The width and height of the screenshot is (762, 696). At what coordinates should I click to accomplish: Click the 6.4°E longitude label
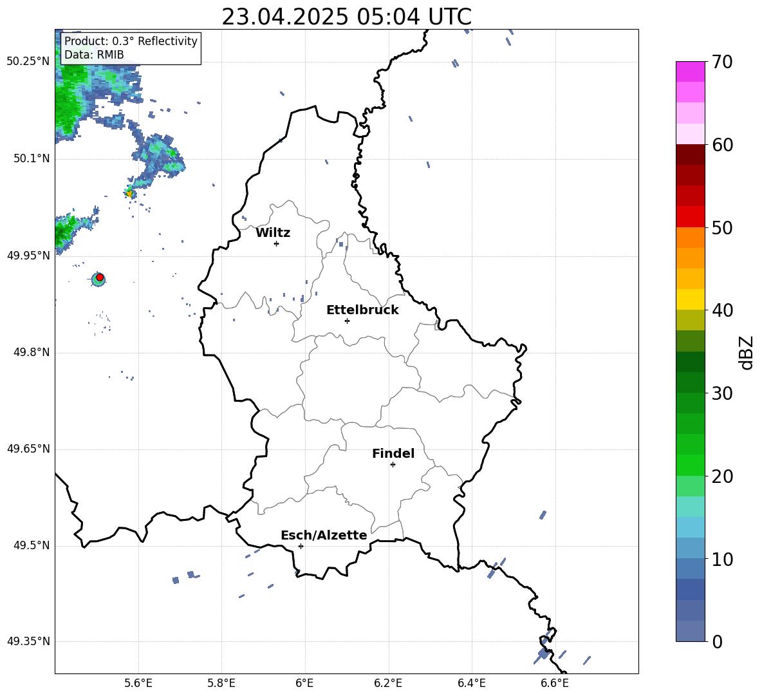point(471,683)
